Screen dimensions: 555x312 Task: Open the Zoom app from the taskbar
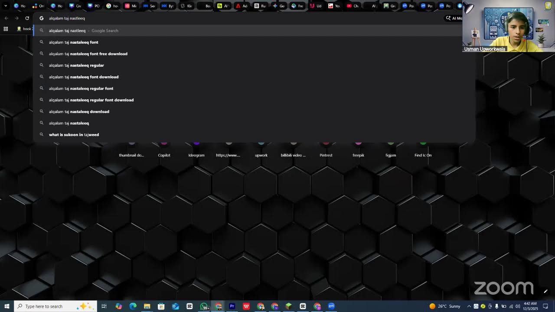point(331,306)
